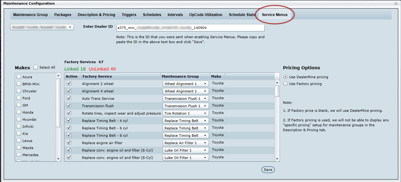Open the blurred dealer selection dropdown
The height and width of the screenshot is (182, 401).
(42, 27)
